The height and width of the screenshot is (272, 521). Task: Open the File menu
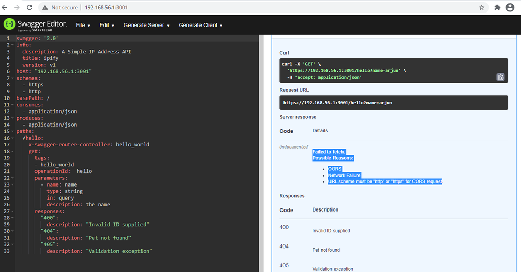(x=82, y=25)
